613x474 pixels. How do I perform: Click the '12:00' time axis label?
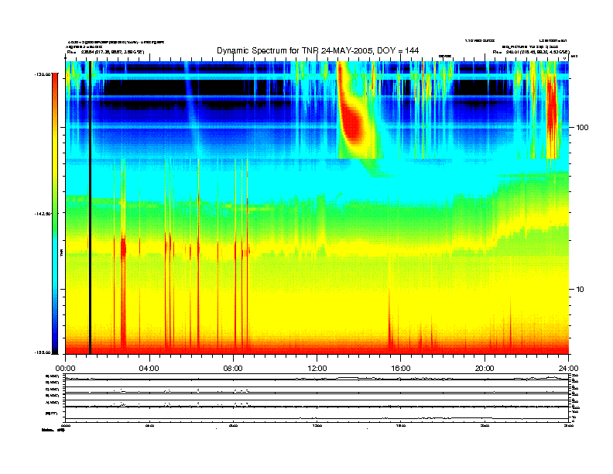(x=317, y=369)
